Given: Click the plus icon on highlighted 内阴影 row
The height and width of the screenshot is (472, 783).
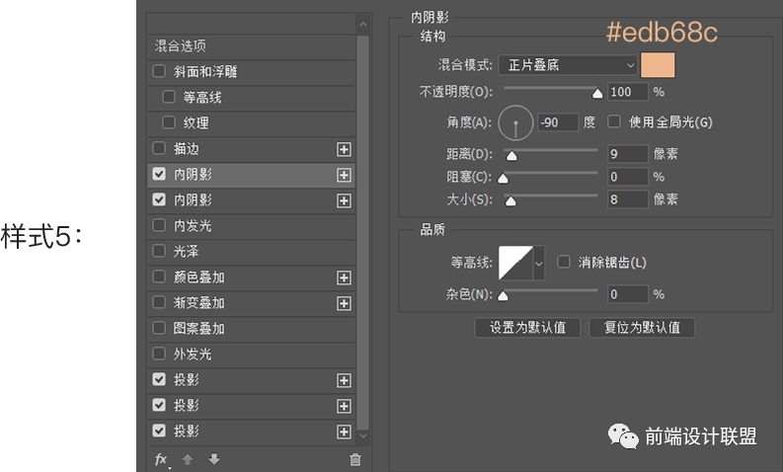Looking at the screenshot, I should pos(344,175).
